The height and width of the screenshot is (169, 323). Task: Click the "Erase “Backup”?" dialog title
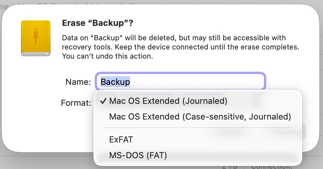(98, 24)
